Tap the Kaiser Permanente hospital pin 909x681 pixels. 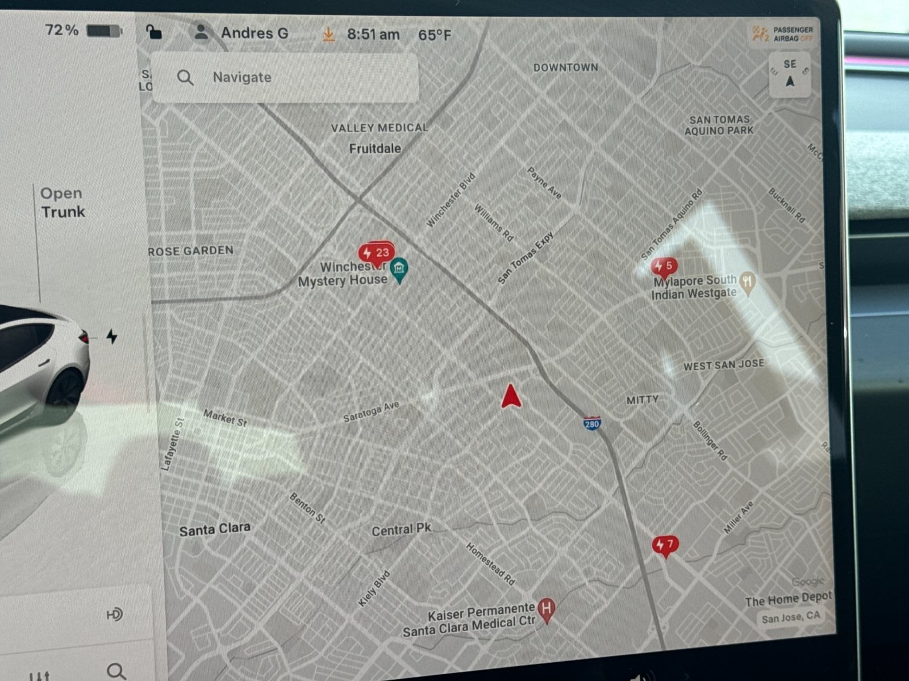tap(546, 610)
